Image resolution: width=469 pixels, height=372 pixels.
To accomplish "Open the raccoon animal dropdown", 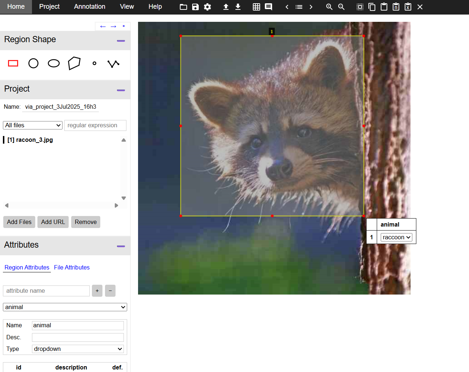I will pos(396,237).
